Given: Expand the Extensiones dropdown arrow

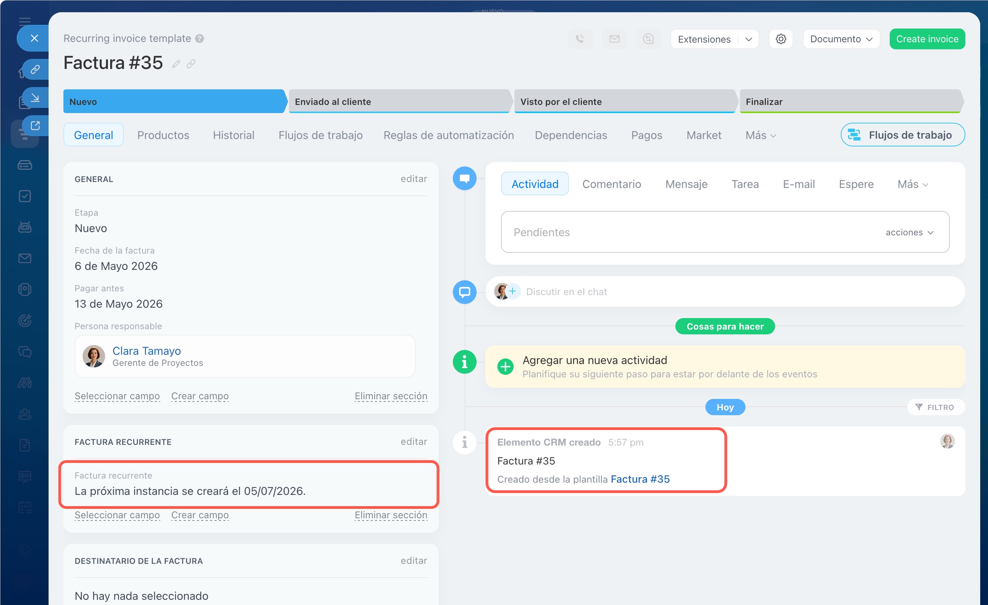Looking at the screenshot, I should click(748, 39).
